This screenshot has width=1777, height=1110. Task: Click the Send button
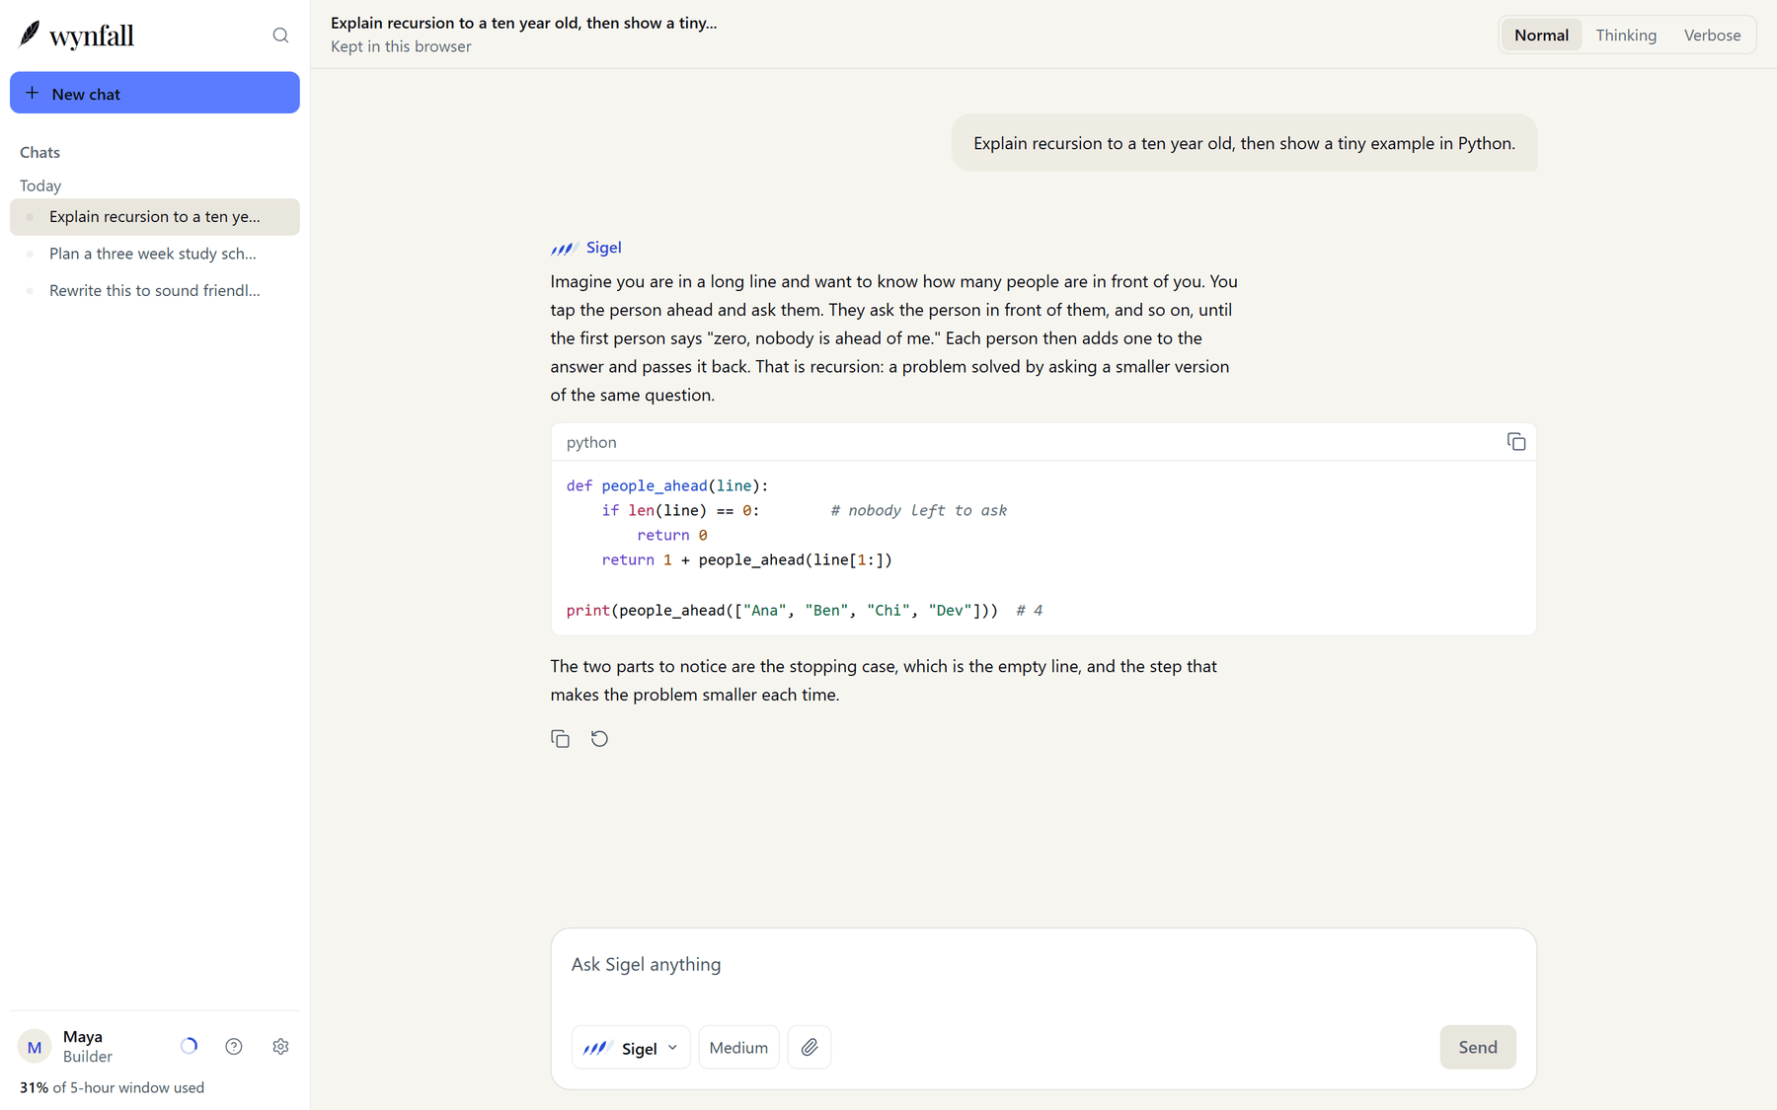[x=1477, y=1047]
